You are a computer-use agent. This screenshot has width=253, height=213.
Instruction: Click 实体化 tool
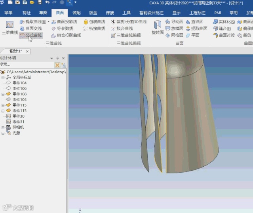point(224,22)
